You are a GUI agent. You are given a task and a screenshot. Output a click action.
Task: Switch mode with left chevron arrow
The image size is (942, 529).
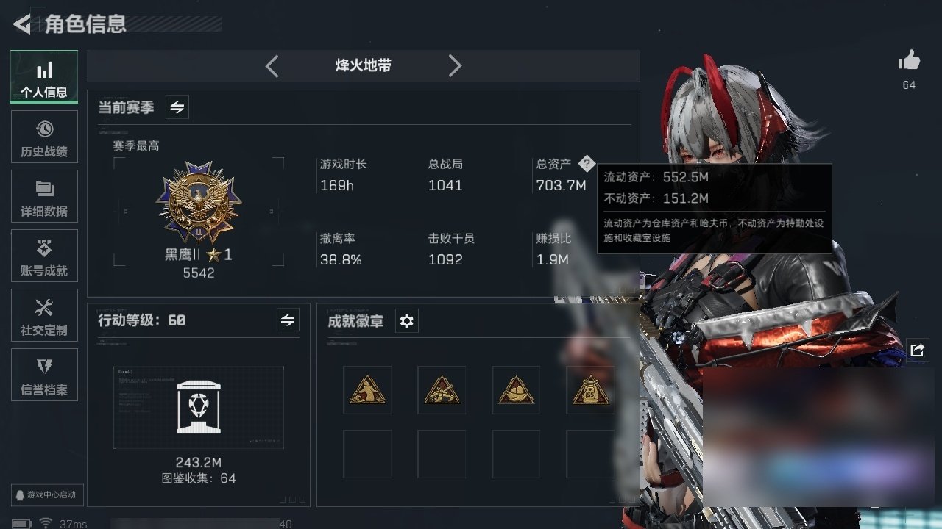click(x=272, y=66)
